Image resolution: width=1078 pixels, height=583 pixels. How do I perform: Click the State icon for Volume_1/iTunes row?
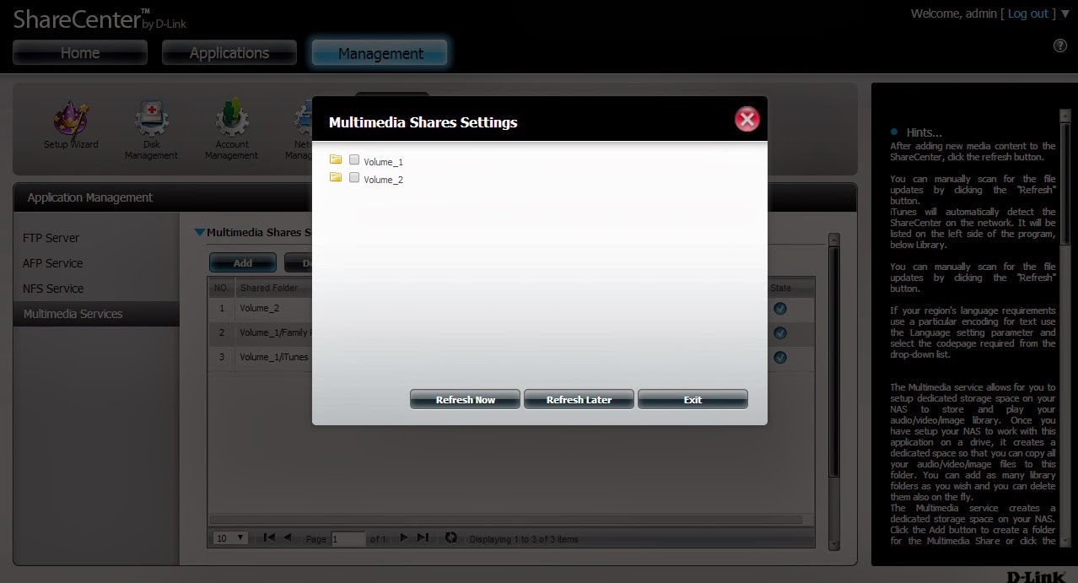(780, 358)
